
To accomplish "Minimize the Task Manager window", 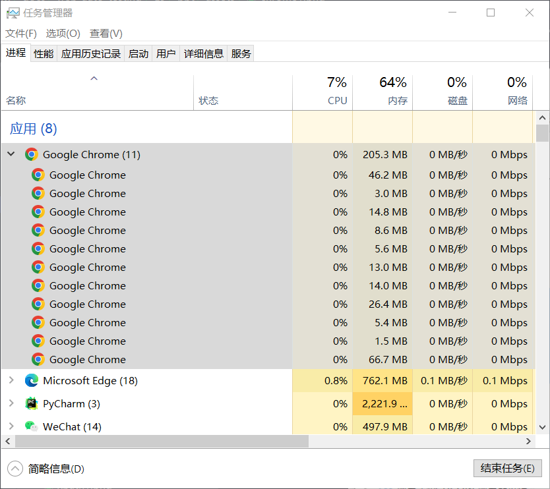I will (x=452, y=13).
